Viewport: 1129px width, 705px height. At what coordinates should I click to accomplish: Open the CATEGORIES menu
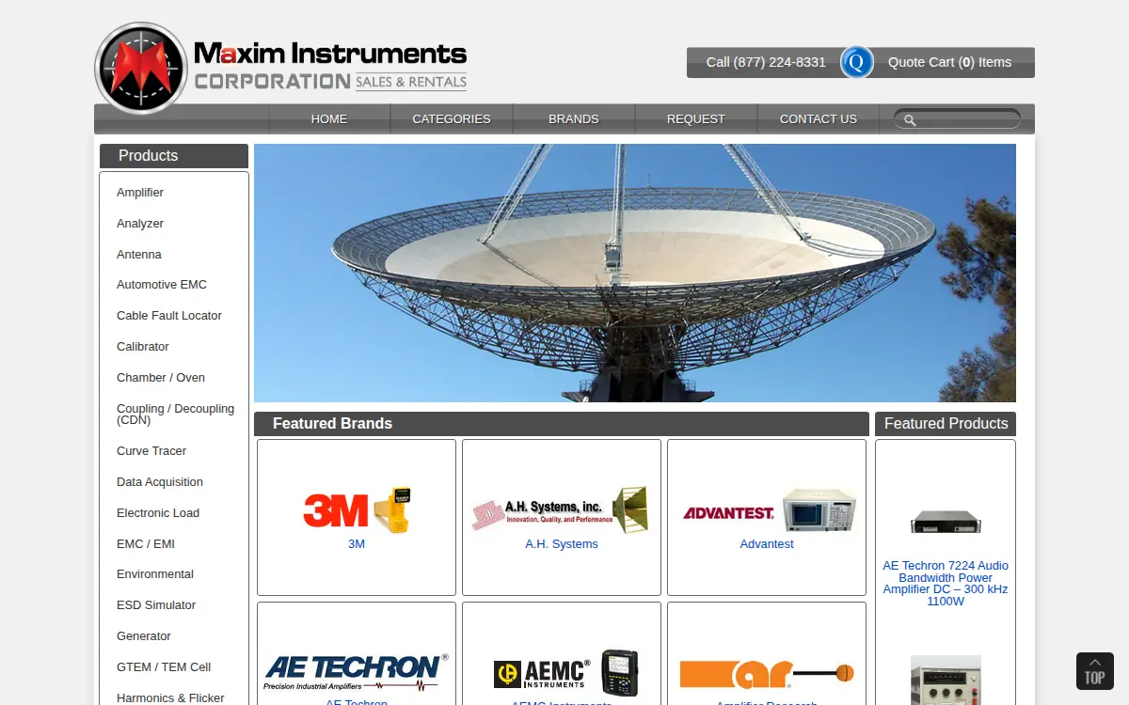452,119
